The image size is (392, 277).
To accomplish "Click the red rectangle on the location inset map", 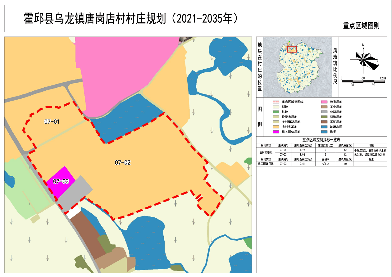I will pyautogui.click(x=292, y=49).
